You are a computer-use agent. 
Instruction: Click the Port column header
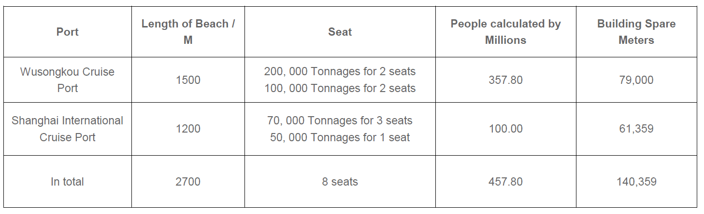coord(67,32)
